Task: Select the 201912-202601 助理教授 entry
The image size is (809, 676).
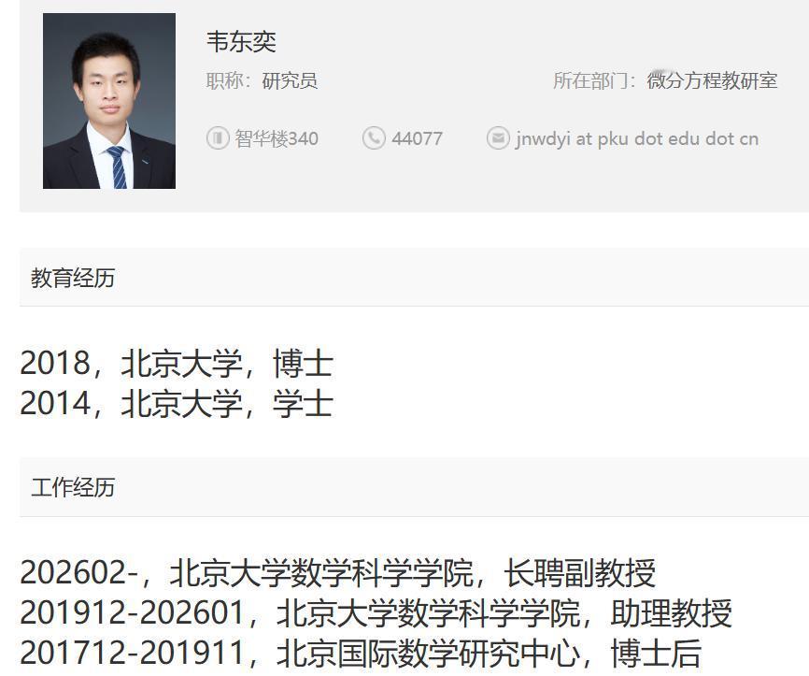Action: click(x=376, y=613)
